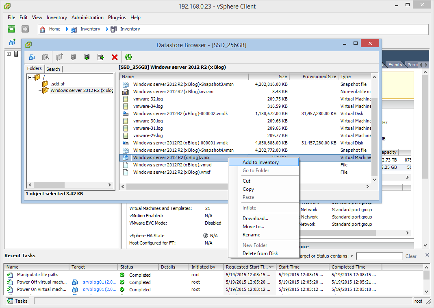
Task: Click the .nvram file icon
Action: click(x=126, y=92)
